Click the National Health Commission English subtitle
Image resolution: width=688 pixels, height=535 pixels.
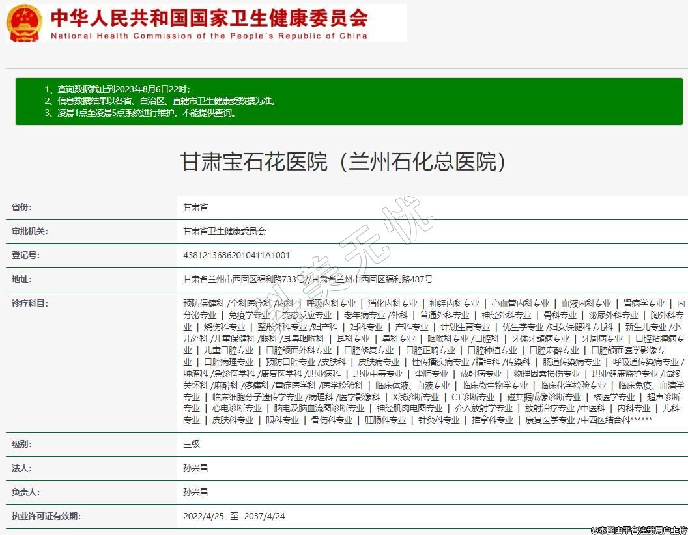pyautogui.click(x=208, y=36)
